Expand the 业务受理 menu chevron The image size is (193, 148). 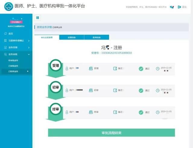(x=29, y=48)
